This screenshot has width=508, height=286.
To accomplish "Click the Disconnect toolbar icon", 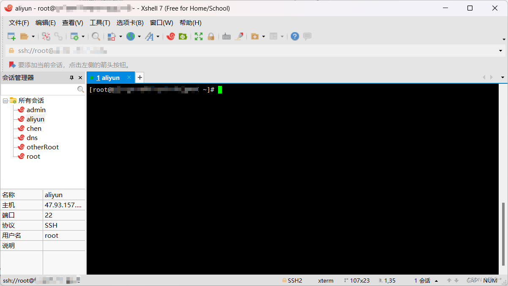I will [x=46, y=37].
